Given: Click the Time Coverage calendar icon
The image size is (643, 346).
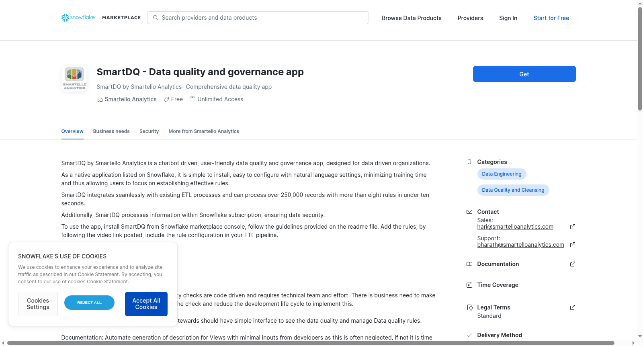Looking at the screenshot, I should [469, 285].
